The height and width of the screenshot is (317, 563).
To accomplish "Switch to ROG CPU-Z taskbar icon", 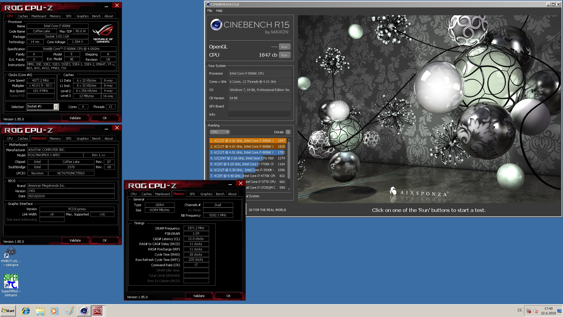I will click(x=98, y=311).
